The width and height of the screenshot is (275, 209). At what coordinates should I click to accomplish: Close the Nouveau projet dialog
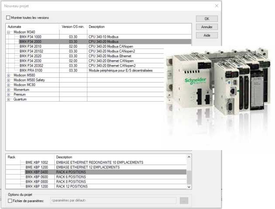(217, 6)
